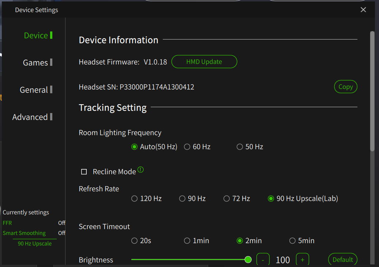Click the Recline Mode info icon
The image size is (379, 267).
140,170
